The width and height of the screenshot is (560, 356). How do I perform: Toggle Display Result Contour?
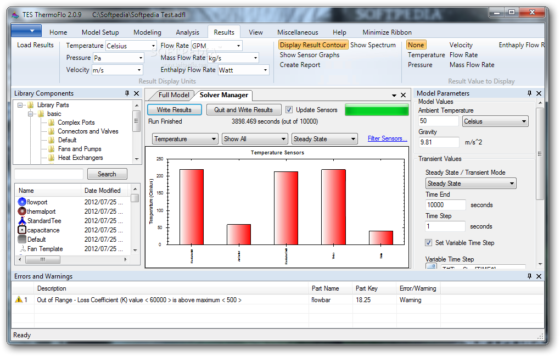pyautogui.click(x=313, y=45)
